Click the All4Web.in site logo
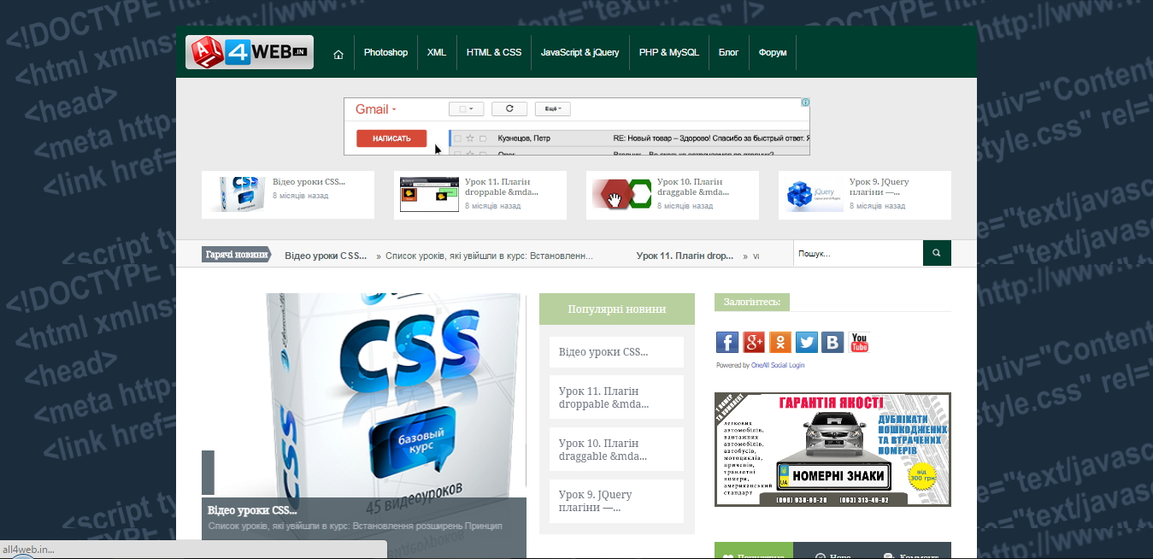 [x=250, y=52]
